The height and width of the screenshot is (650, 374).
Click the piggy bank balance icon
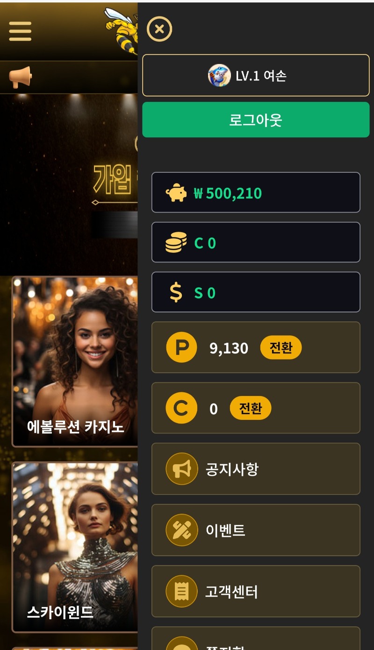coord(176,192)
